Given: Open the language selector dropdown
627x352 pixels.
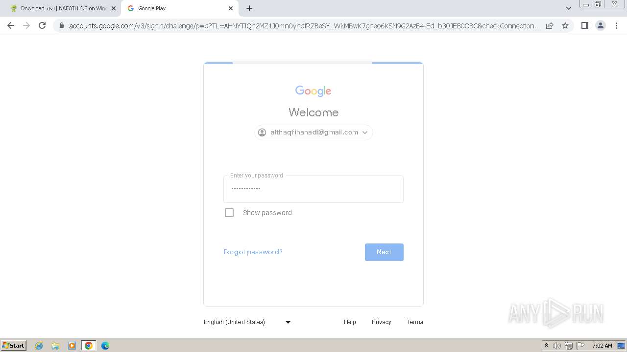Looking at the screenshot, I should point(247,322).
